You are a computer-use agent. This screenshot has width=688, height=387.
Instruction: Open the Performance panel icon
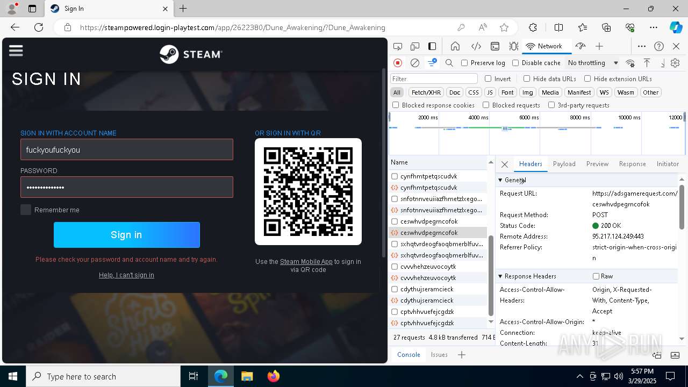point(580,46)
